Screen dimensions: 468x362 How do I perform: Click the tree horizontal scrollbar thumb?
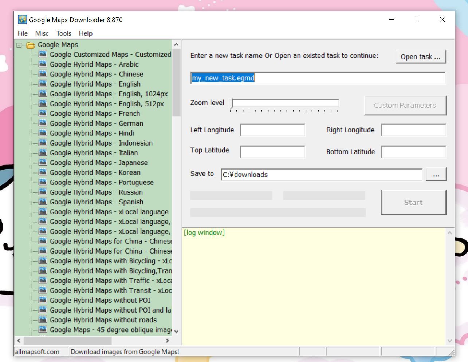pyautogui.click(x=68, y=341)
